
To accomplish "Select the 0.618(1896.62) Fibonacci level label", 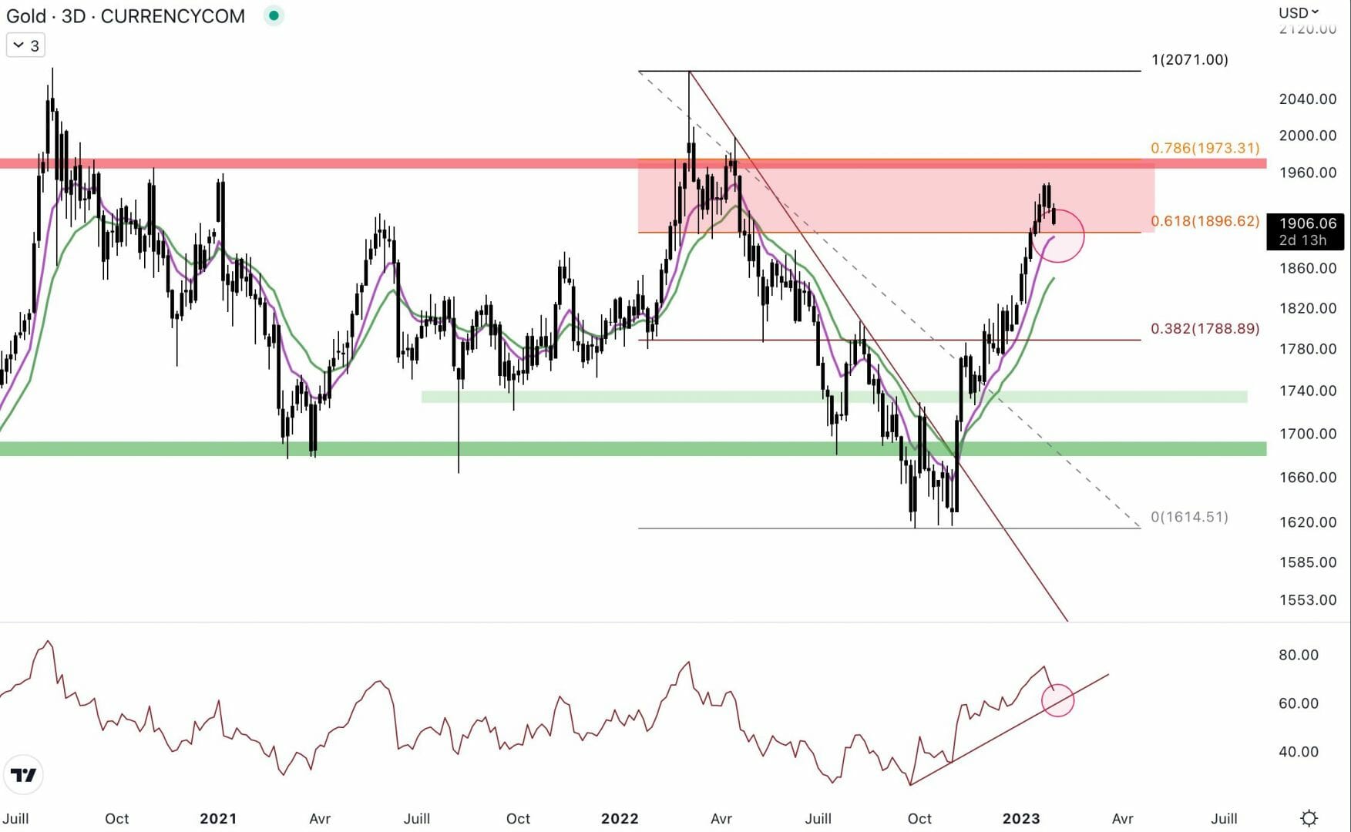I will coord(1205,221).
